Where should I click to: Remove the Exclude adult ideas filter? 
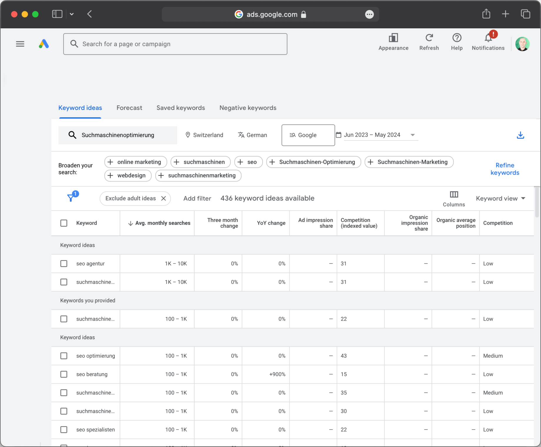point(164,198)
